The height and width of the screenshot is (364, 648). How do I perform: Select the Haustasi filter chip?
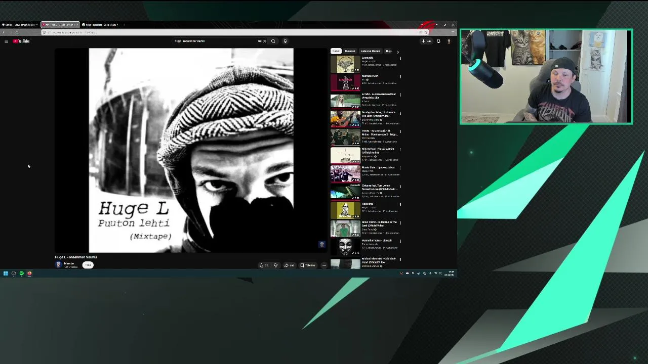tap(350, 51)
